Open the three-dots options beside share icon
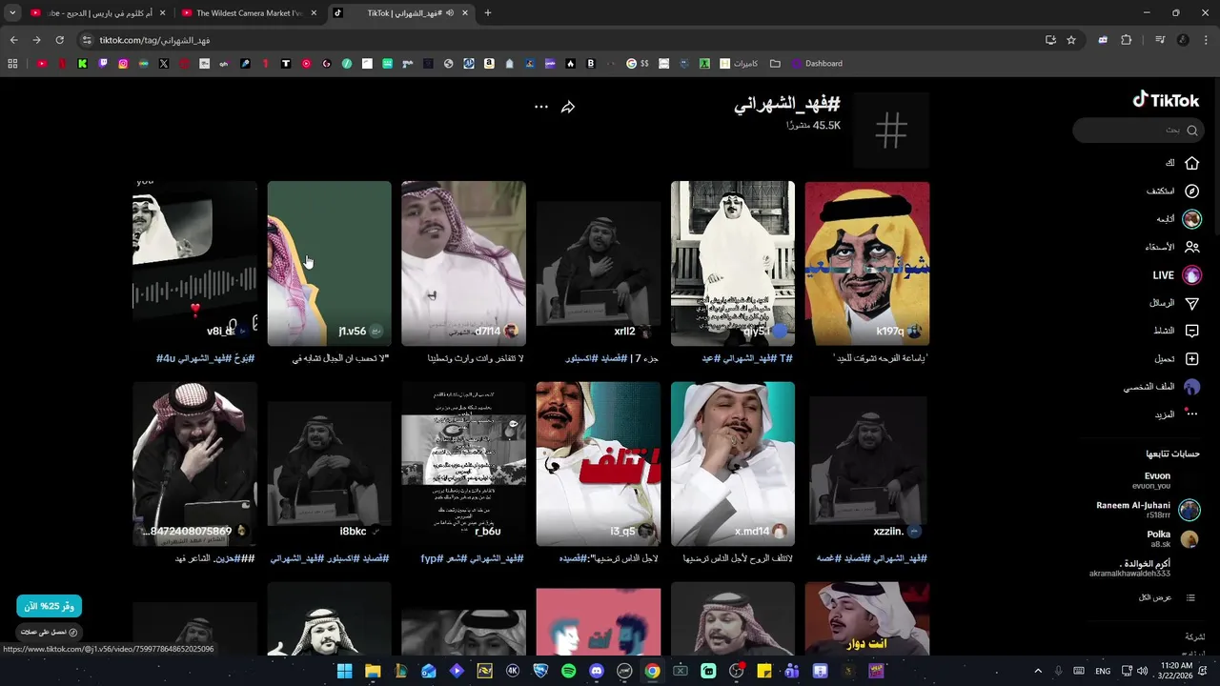The height and width of the screenshot is (686, 1220). (x=541, y=107)
